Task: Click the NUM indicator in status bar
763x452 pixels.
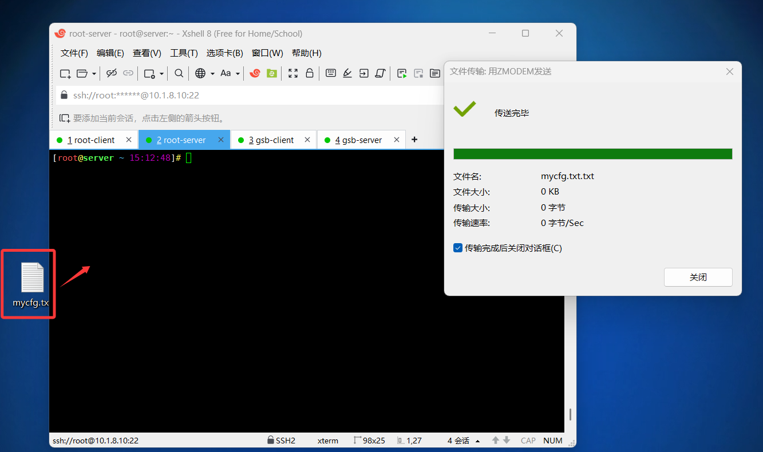Action: click(553, 441)
